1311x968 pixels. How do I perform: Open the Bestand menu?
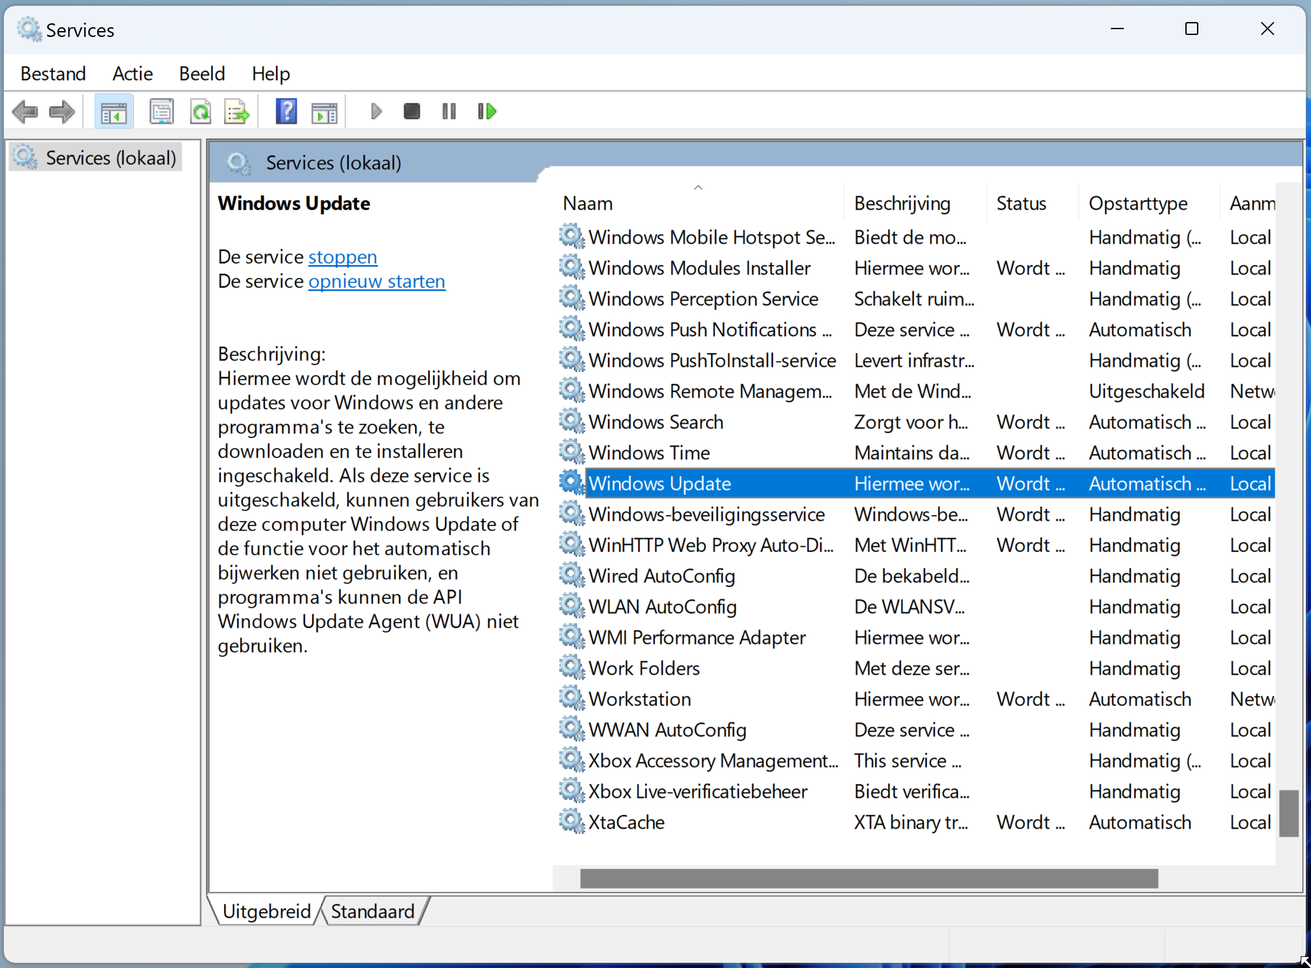pos(53,73)
